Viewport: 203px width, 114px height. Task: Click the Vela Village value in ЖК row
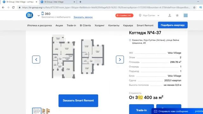(174, 53)
